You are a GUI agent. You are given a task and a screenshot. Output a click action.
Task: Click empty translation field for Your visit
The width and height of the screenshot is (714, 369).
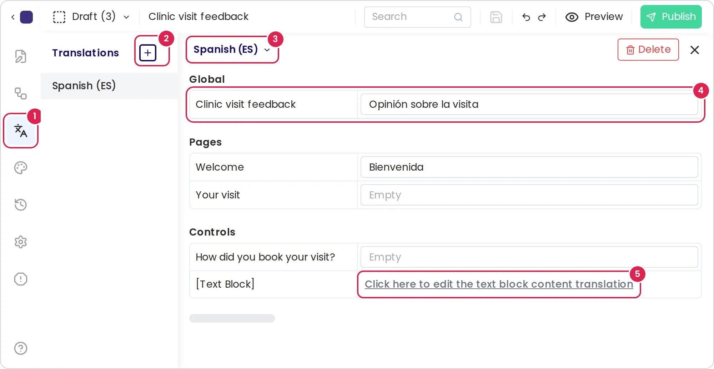529,195
